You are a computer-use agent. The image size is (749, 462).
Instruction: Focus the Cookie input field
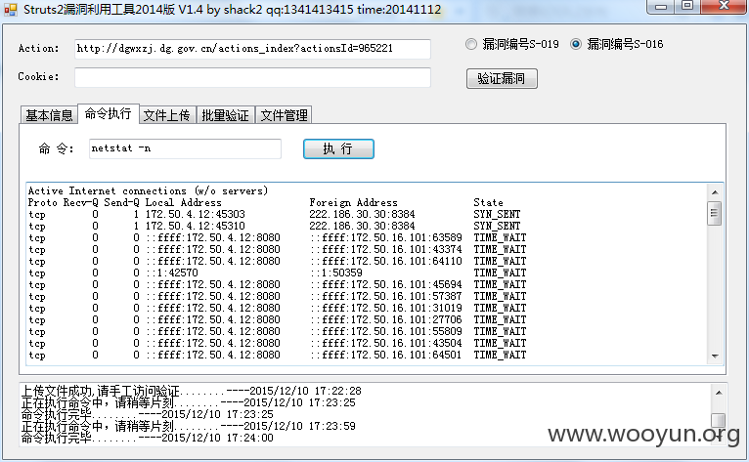pos(252,77)
